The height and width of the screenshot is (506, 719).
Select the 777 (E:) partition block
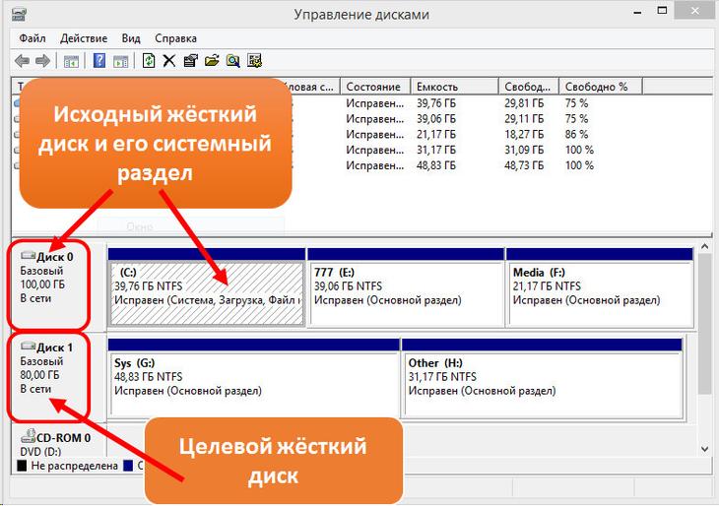pos(406,293)
